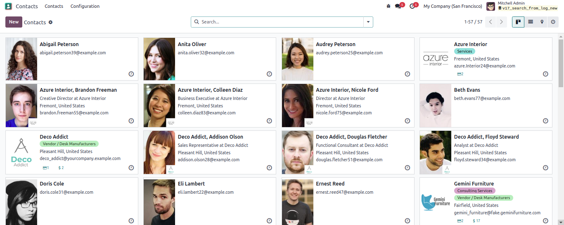Viewport: 564px width, 225px height.
Task: Open activity clock on Douglas Fletcher card
Action: pos(407,168)
